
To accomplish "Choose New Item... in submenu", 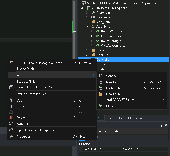I will (x=132, y=82).
